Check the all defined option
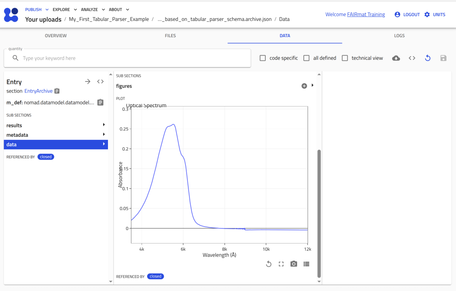The image size is (456, 291). tap(307, 58)
